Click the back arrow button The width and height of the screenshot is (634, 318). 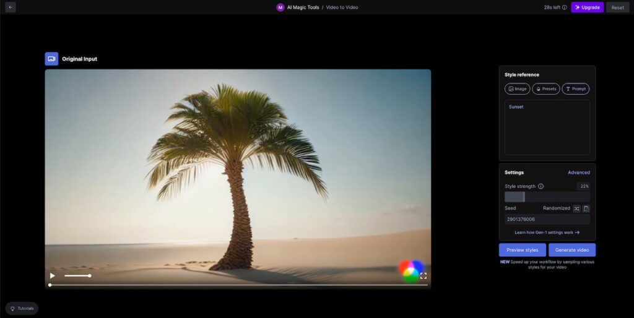(x=11, y=7)
